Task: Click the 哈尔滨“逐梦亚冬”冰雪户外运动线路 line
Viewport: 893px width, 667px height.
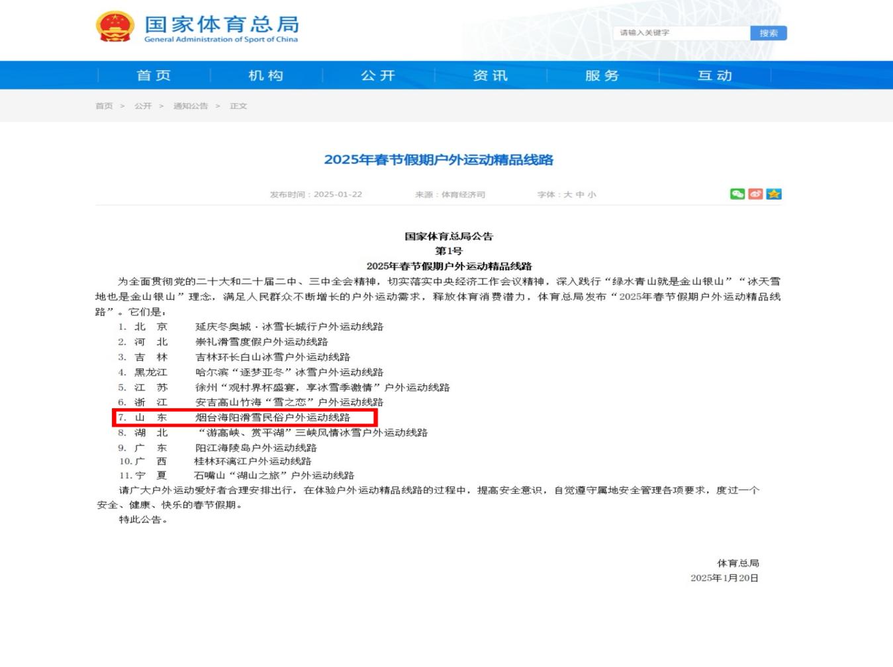Action: tap(289, 373)
